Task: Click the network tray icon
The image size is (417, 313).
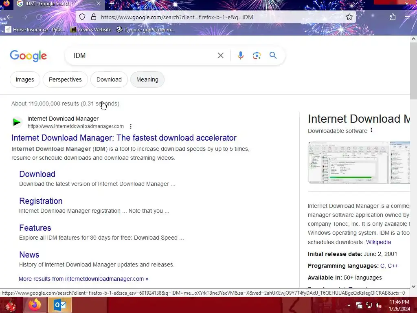Action: (x=369, y=305)
